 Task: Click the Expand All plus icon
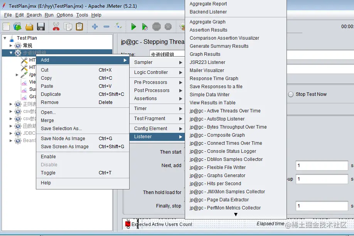(x=95, y=27)
